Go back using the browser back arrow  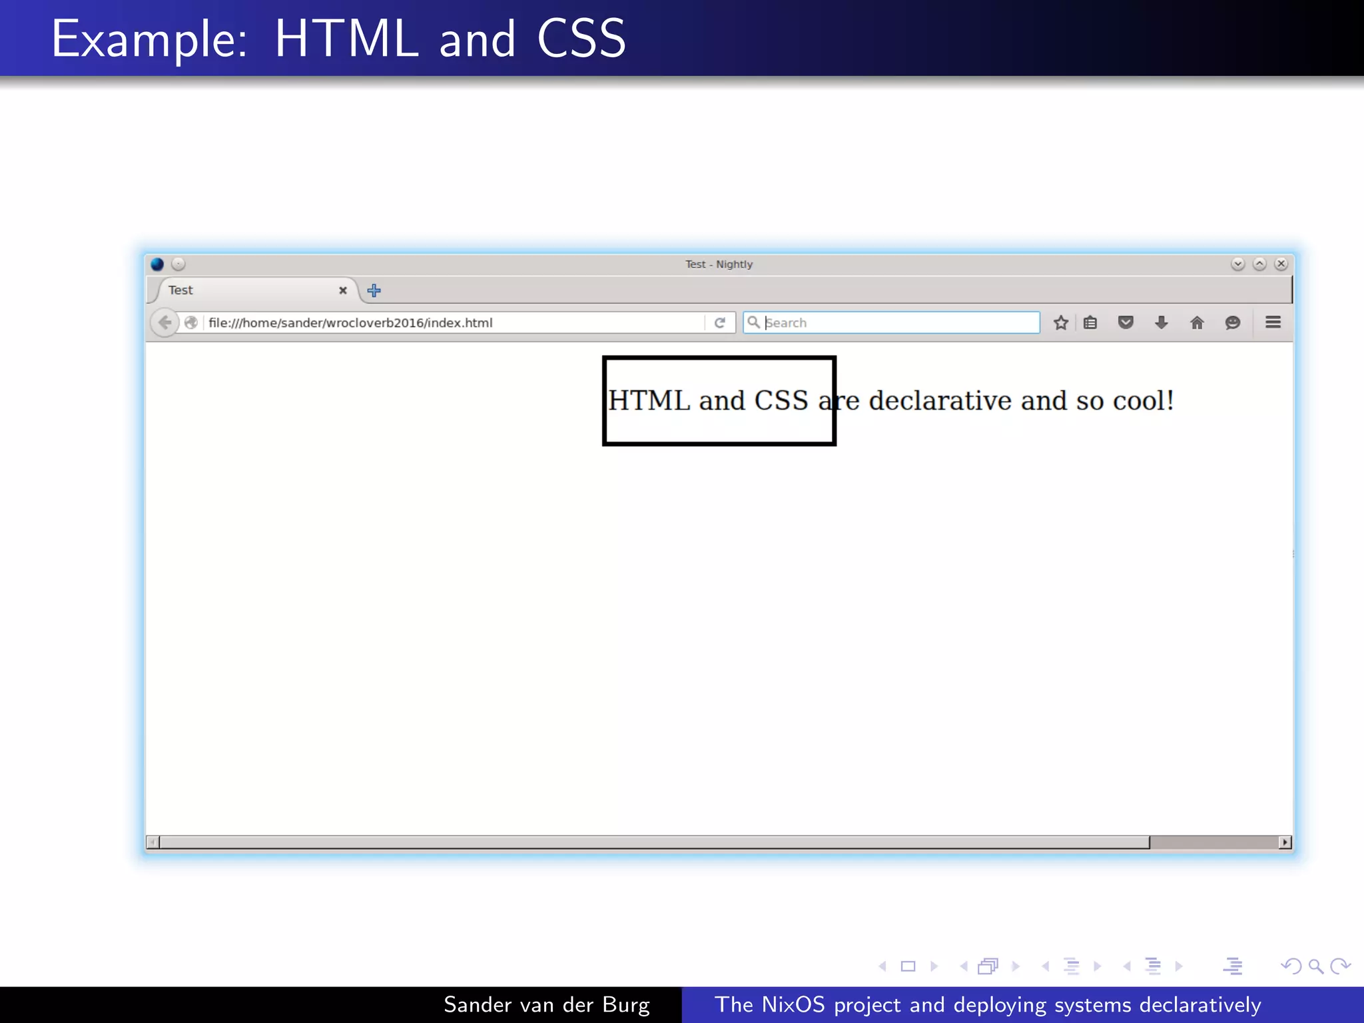coord(165,323)
